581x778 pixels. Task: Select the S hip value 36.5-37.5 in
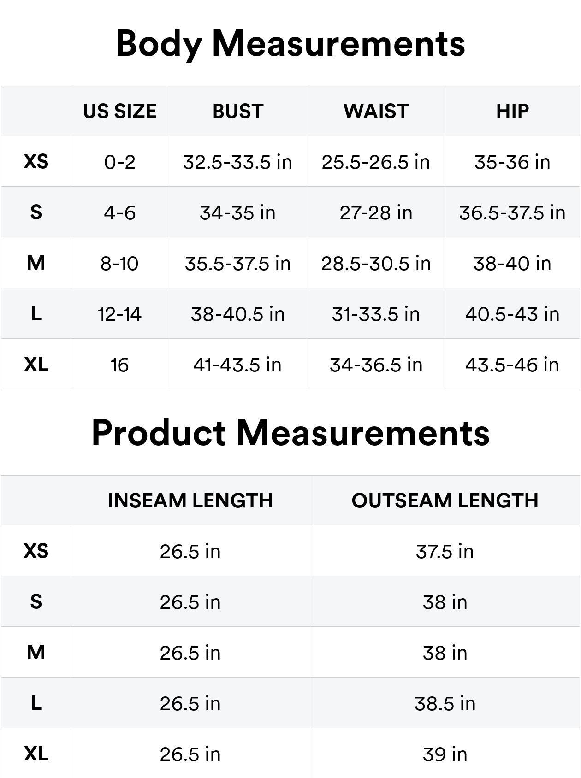512,213
